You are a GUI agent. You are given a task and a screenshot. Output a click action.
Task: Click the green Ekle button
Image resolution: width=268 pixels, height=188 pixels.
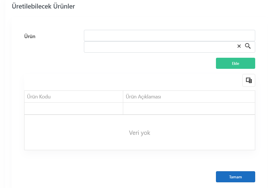(235, 63)
